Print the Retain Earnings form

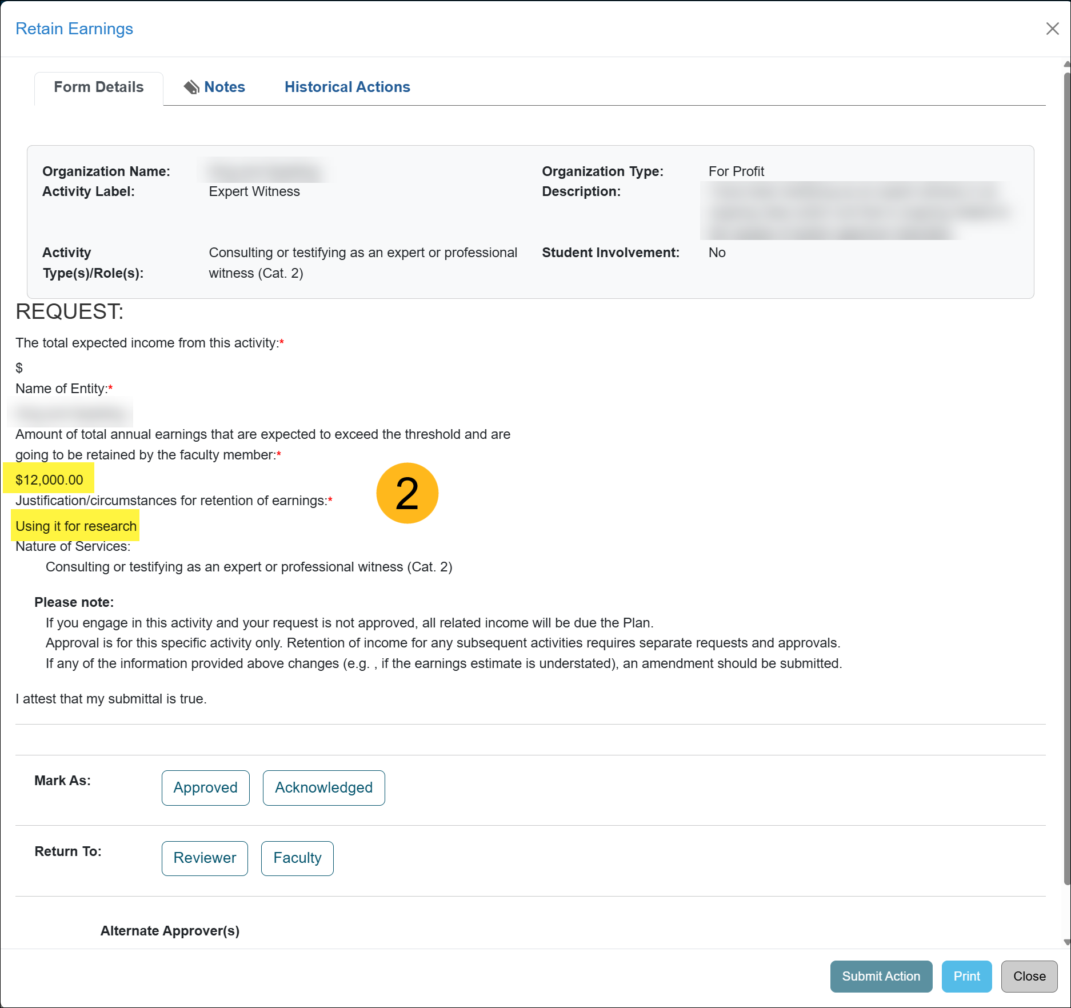point(966,976)
